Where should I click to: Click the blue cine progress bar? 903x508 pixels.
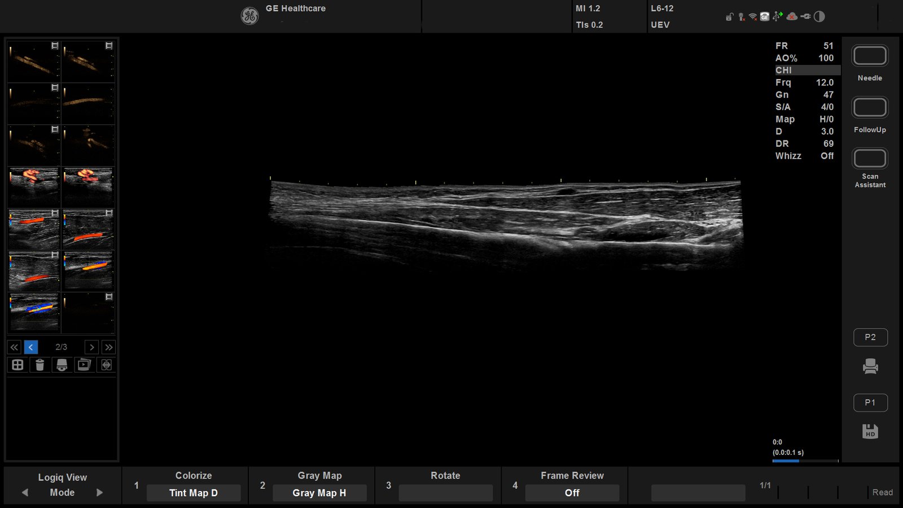(786, 461)
